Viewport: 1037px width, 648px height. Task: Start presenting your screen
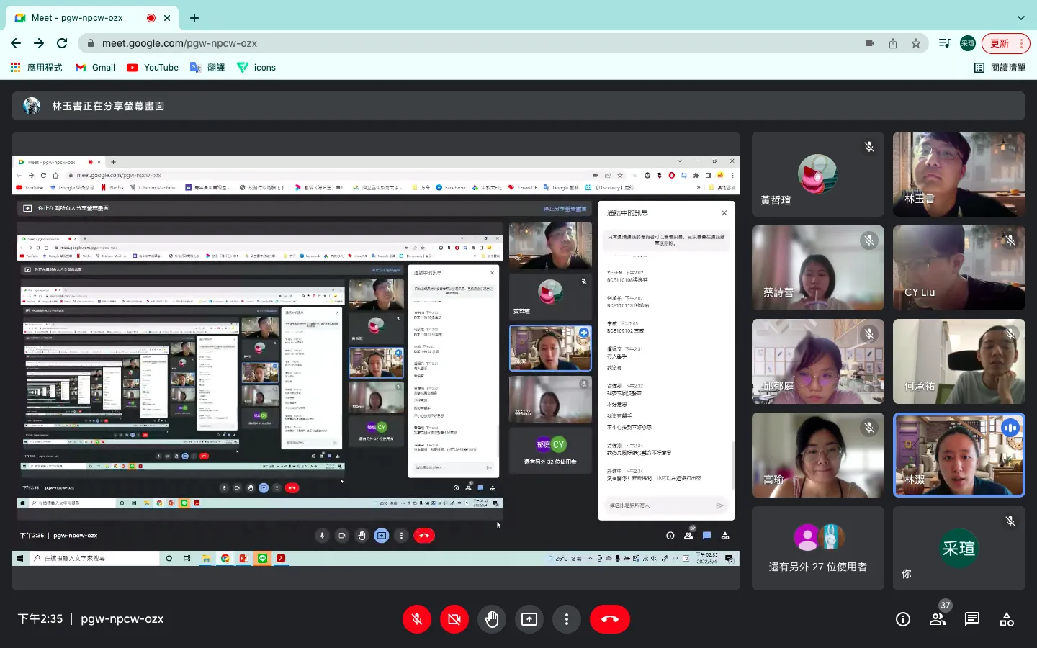529,619
